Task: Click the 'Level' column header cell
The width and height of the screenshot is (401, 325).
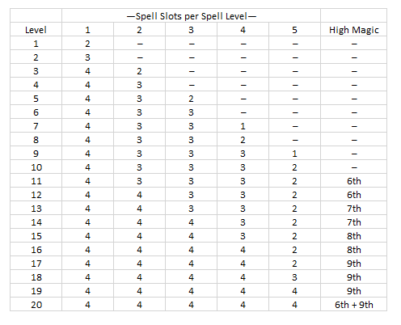Action: tap(36, 30)
